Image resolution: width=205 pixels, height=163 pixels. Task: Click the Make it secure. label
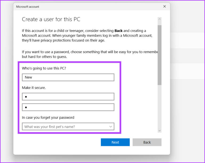[x=34, y=88]
